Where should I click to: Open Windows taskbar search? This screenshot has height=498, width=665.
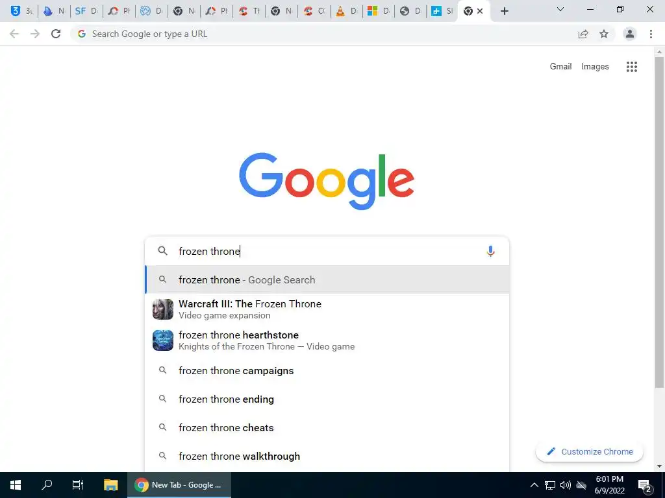point(47,485)
